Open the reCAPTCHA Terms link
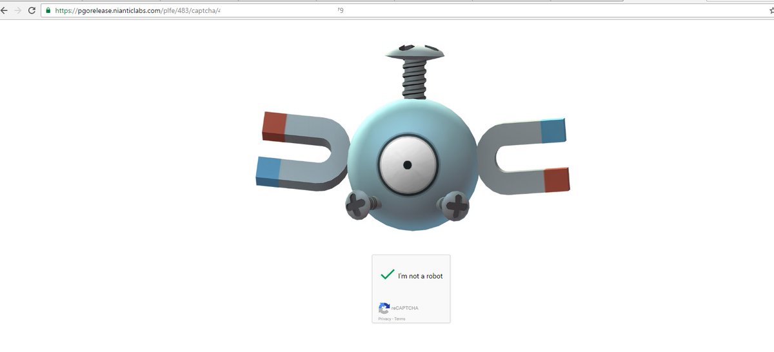Viewport: 774px width, 352px height. point(400,319)
